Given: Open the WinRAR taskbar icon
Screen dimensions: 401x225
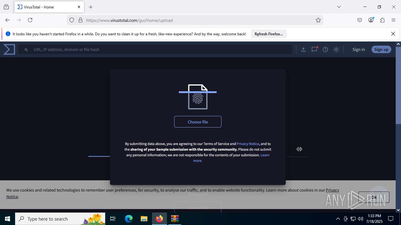Looking at the screenshot, I should 174,219.
